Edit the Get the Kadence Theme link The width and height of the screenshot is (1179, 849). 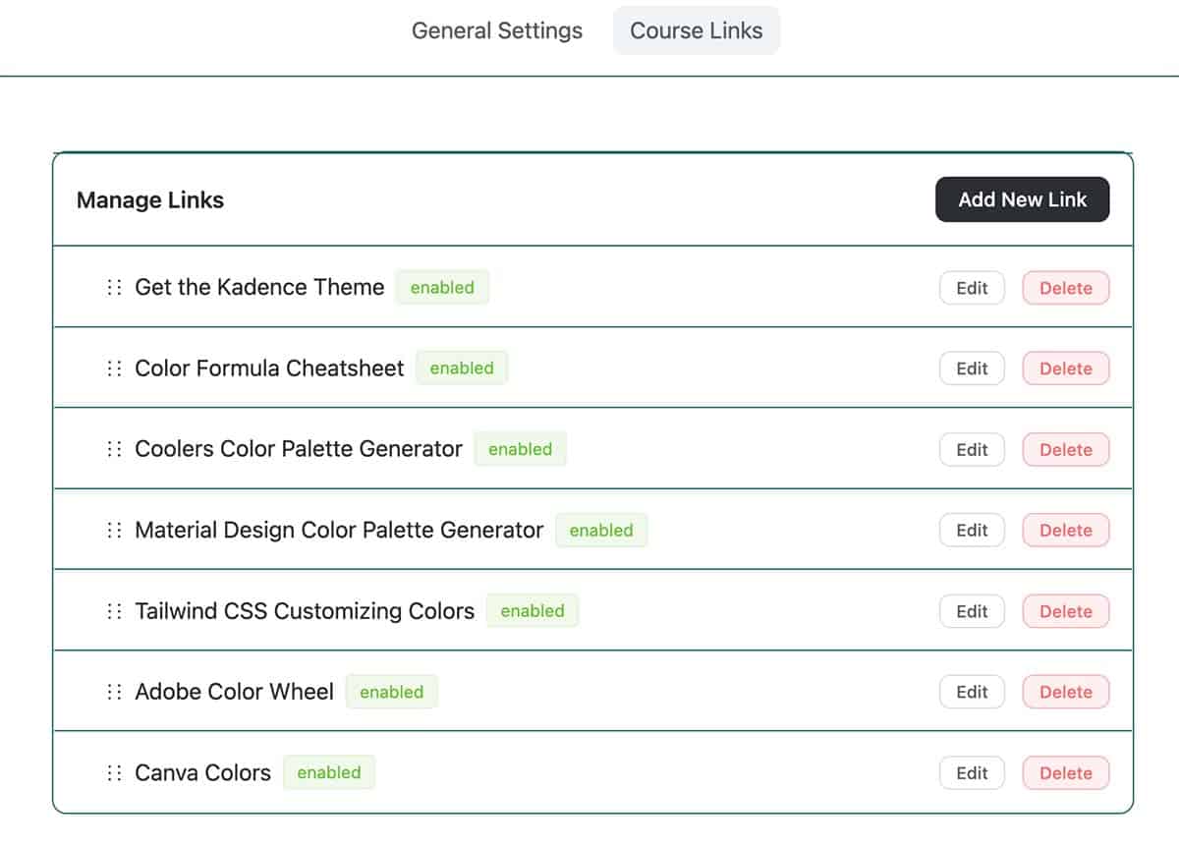point(973,288)
